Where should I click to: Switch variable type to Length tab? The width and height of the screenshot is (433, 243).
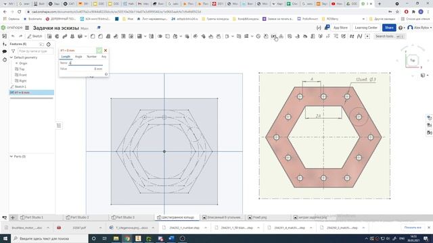(66, 57)
